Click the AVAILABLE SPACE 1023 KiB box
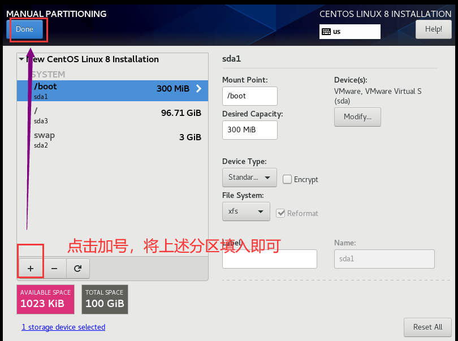Screen dimensions: 458x341 click(46, 300)
